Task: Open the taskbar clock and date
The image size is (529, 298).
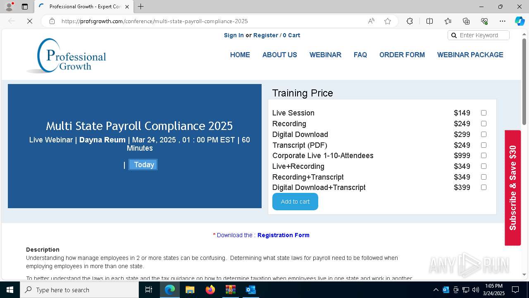Action: 493,290
